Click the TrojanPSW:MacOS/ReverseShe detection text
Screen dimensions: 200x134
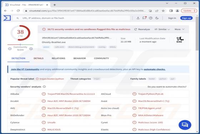[71, 94]
